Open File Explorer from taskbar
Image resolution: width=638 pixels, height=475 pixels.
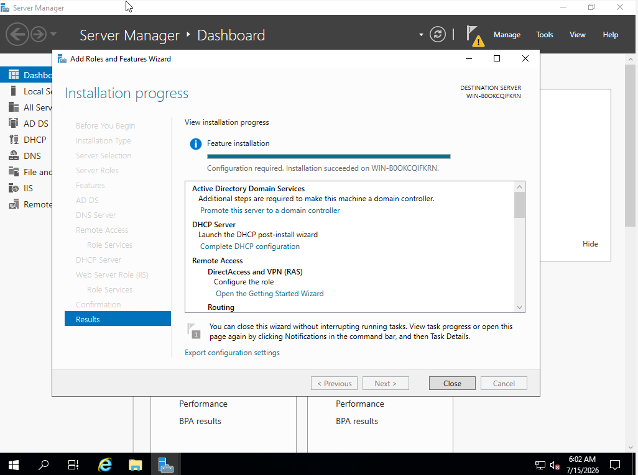[135, 464]
